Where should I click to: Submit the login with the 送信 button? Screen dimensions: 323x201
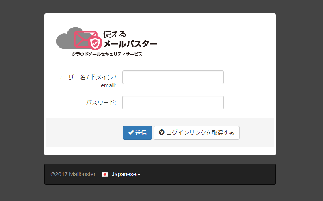137,133
